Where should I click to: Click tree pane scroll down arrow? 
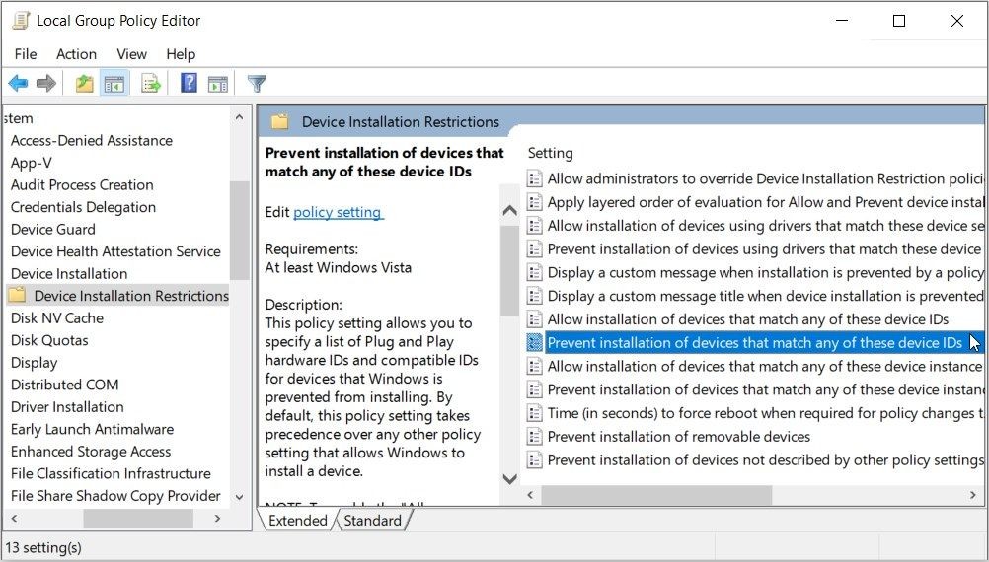coord(239,497)
